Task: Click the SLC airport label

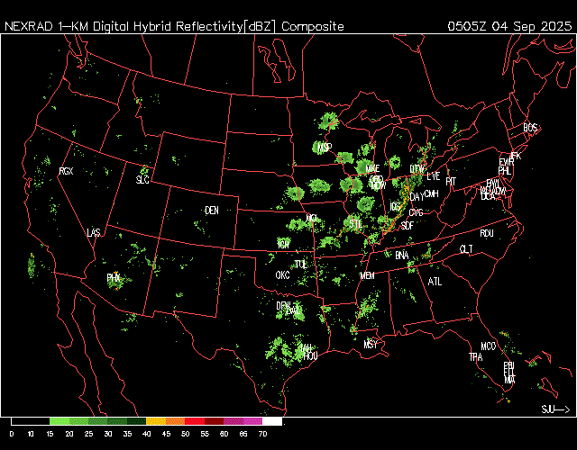Action: coord(142,180)
